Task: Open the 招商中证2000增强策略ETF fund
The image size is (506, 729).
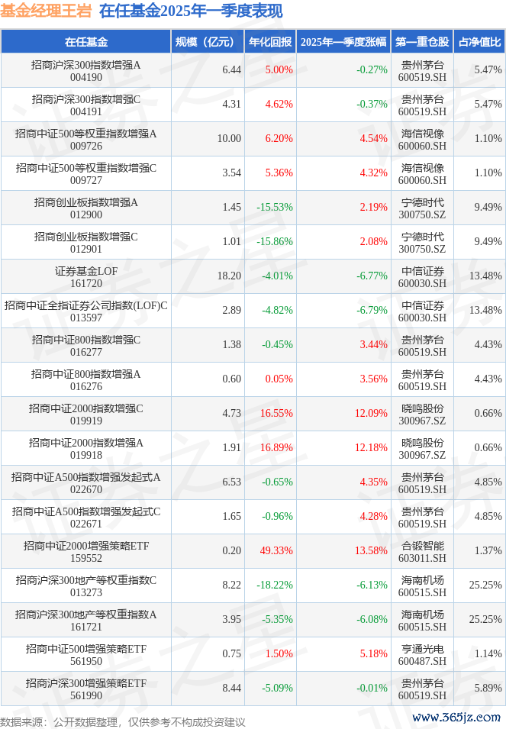Action: (85, 546)
